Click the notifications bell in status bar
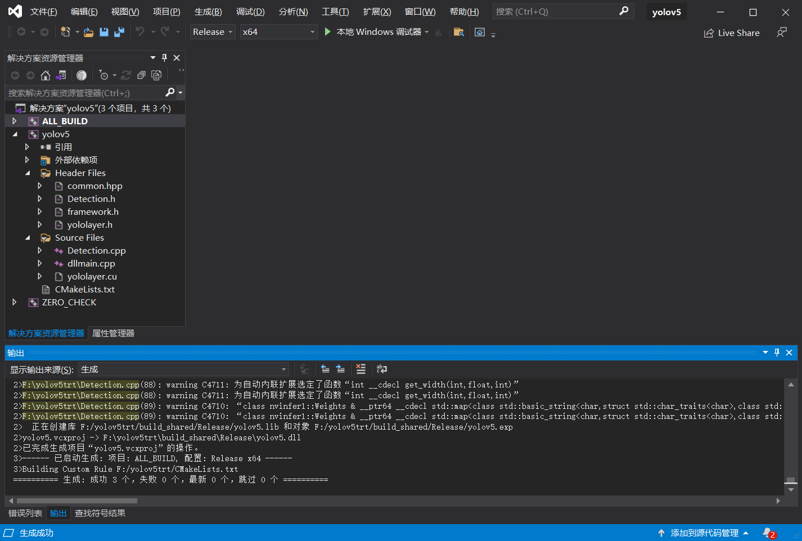The height and width of the screenshot is (541, 802). tap(768, 533)
